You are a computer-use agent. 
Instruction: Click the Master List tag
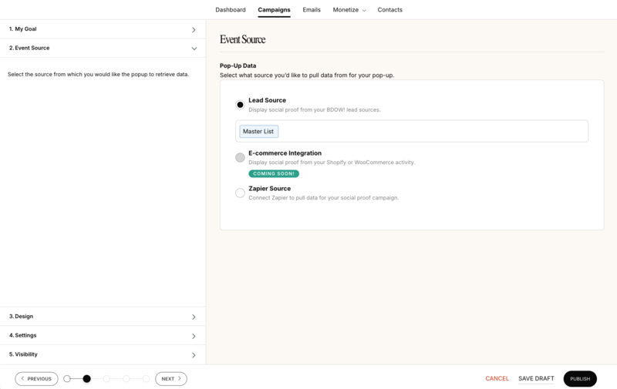pyautogui.click(x=258, y=131)
